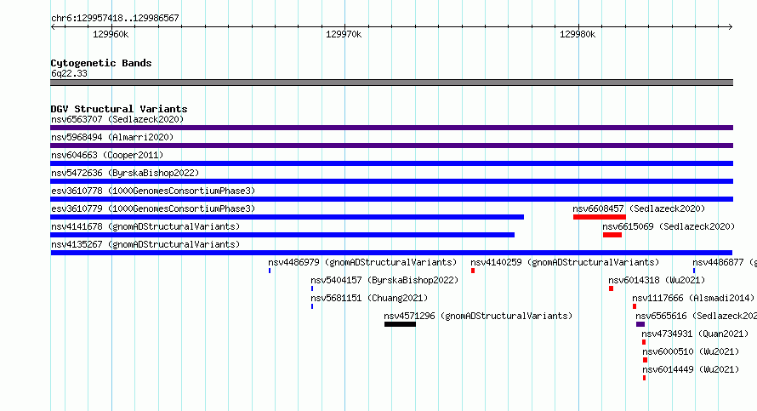757x411 pixels.
Task: Select the black bar under nsv4571296
Action: (401, 324)
